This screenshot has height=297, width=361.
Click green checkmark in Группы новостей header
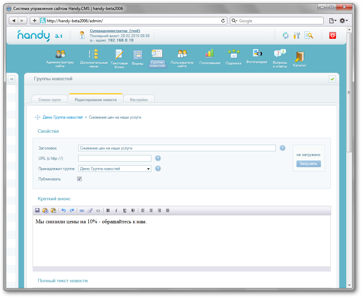click(x=332, y=79)
